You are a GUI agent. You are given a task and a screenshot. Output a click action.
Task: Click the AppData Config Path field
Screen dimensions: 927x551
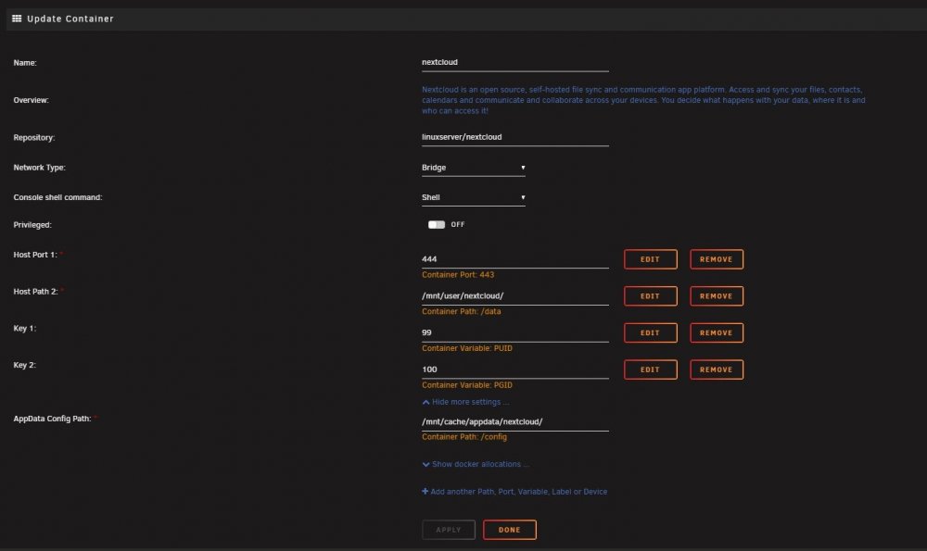point(514,421)
